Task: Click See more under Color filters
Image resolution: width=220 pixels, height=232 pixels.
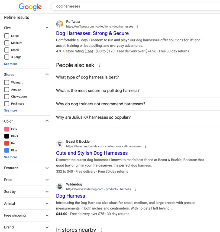Action: pyautogui.click(x=10, y=157)
